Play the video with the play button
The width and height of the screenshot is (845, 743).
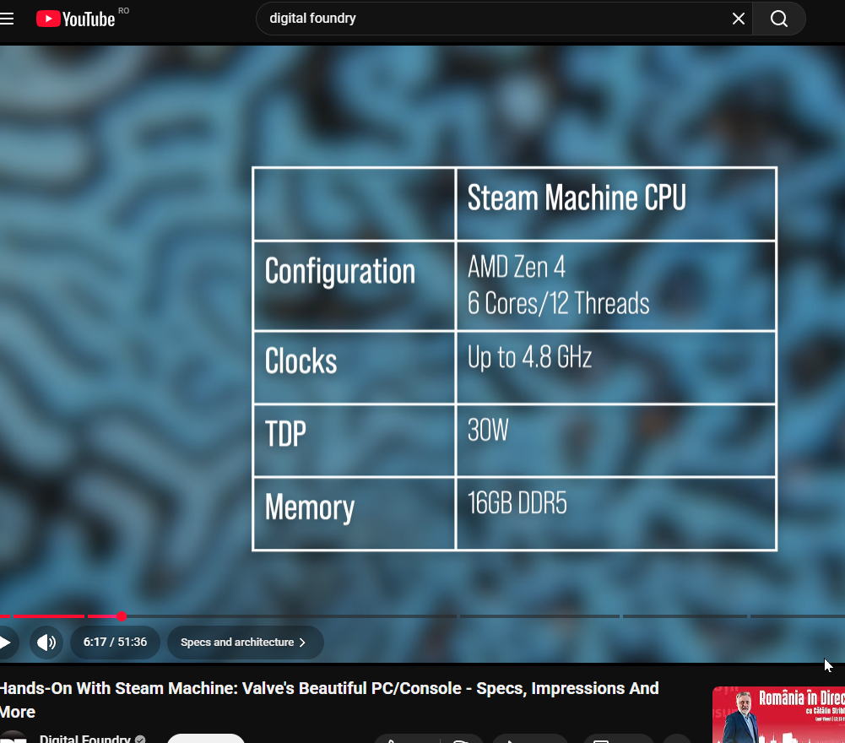tap(6, 643)
